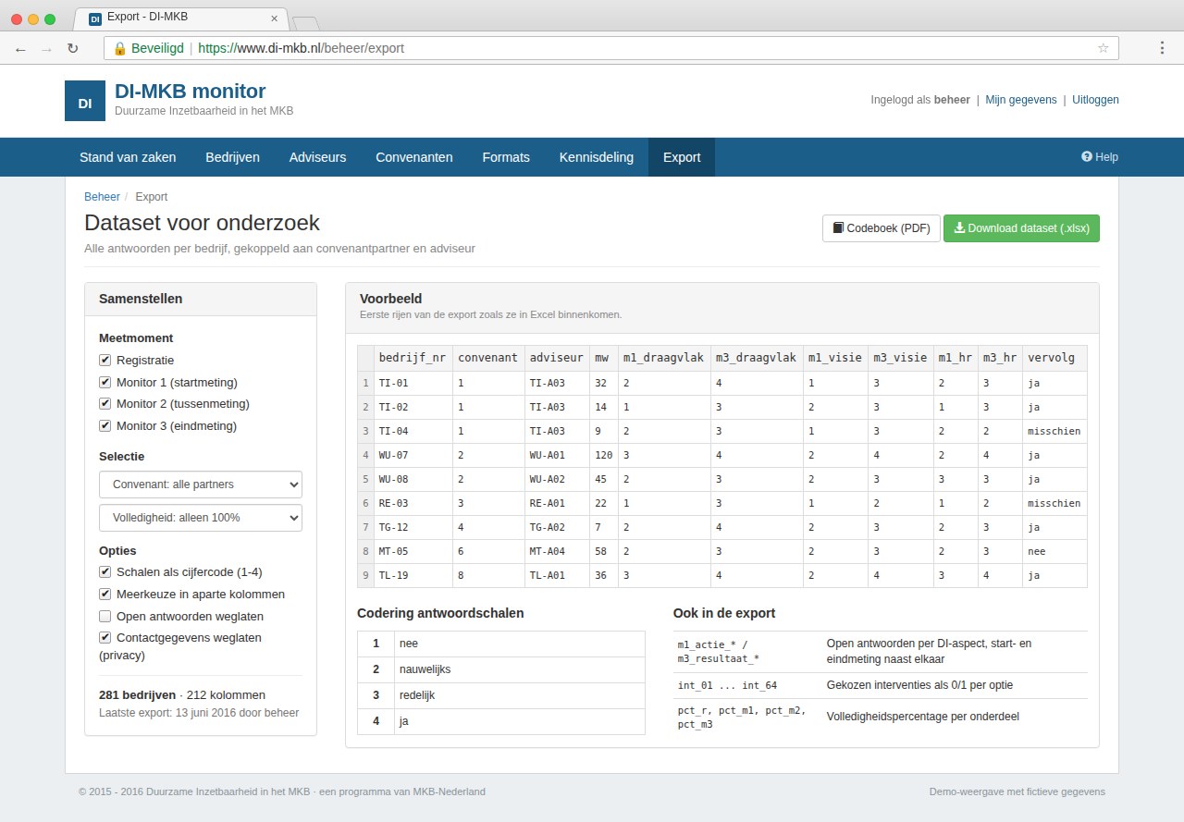The width and height of the screenshot is (1184, 822).
Task: Open the Bedrijven menu item
Action: click(x=232, y=157)
